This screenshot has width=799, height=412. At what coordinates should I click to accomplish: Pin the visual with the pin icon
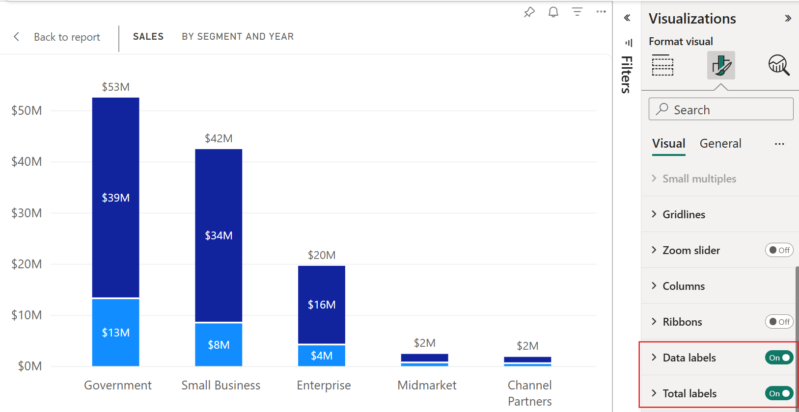pos(529,12)
